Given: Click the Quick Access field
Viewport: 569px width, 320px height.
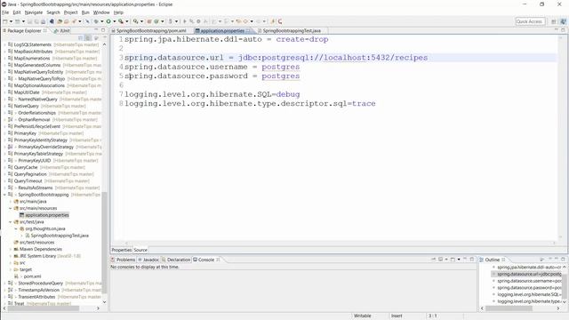Looking at the screenshot, I should click(530, 21).
